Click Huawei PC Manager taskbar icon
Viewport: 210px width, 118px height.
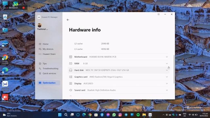[150, 115]
